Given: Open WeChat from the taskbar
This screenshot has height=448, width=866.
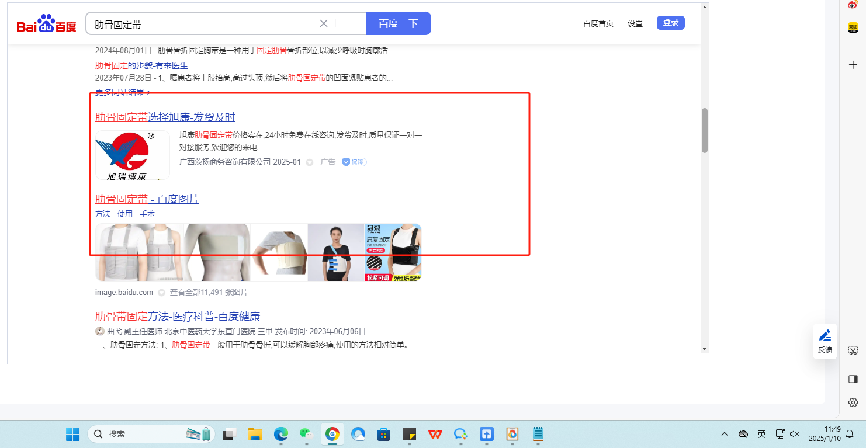Looking at the screenshot, I should click(x=306, y=434).
